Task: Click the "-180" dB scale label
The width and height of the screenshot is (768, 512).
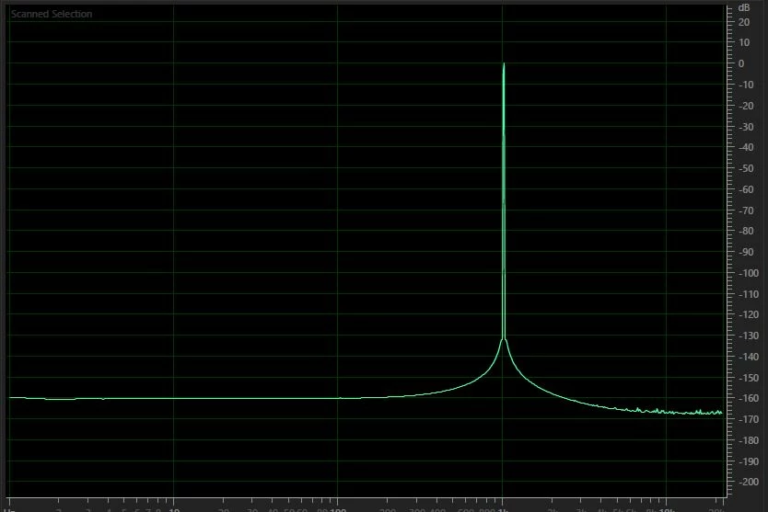Action: pyautogui.click(x=749, y=440)
